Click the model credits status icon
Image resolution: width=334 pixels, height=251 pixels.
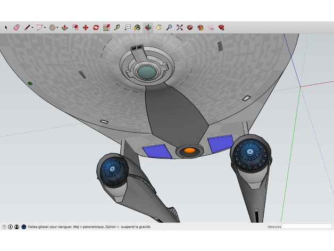[x=11, y=227]
